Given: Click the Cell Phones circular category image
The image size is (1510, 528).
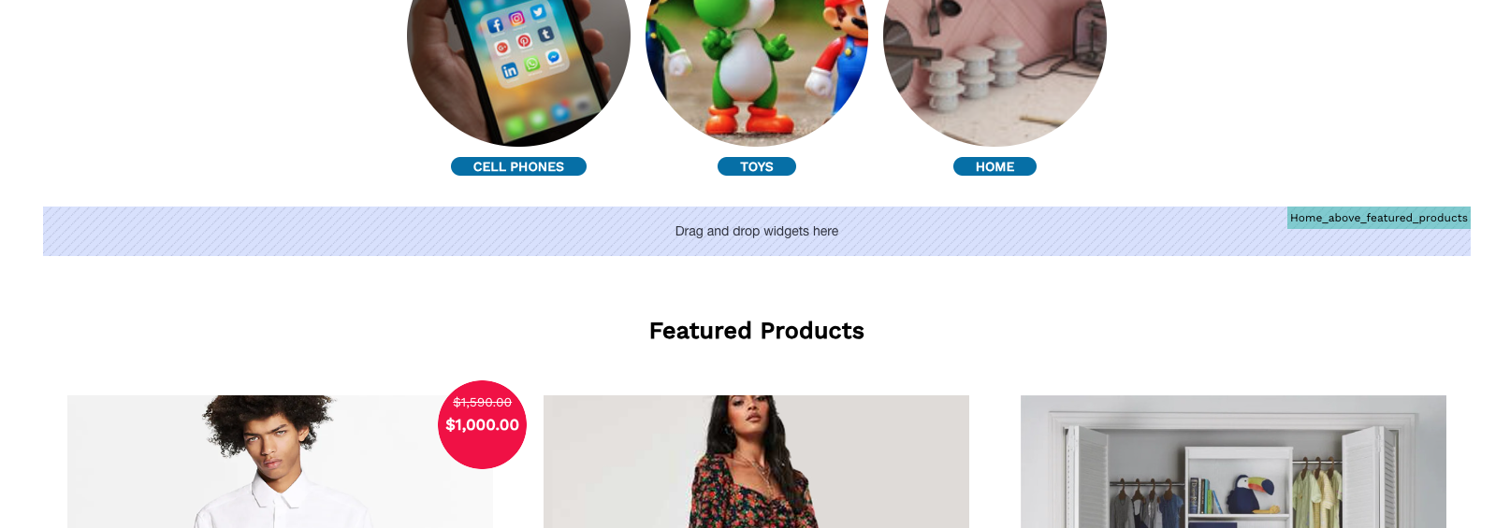Looking at the screenshot, I should (x=518, y=65).
